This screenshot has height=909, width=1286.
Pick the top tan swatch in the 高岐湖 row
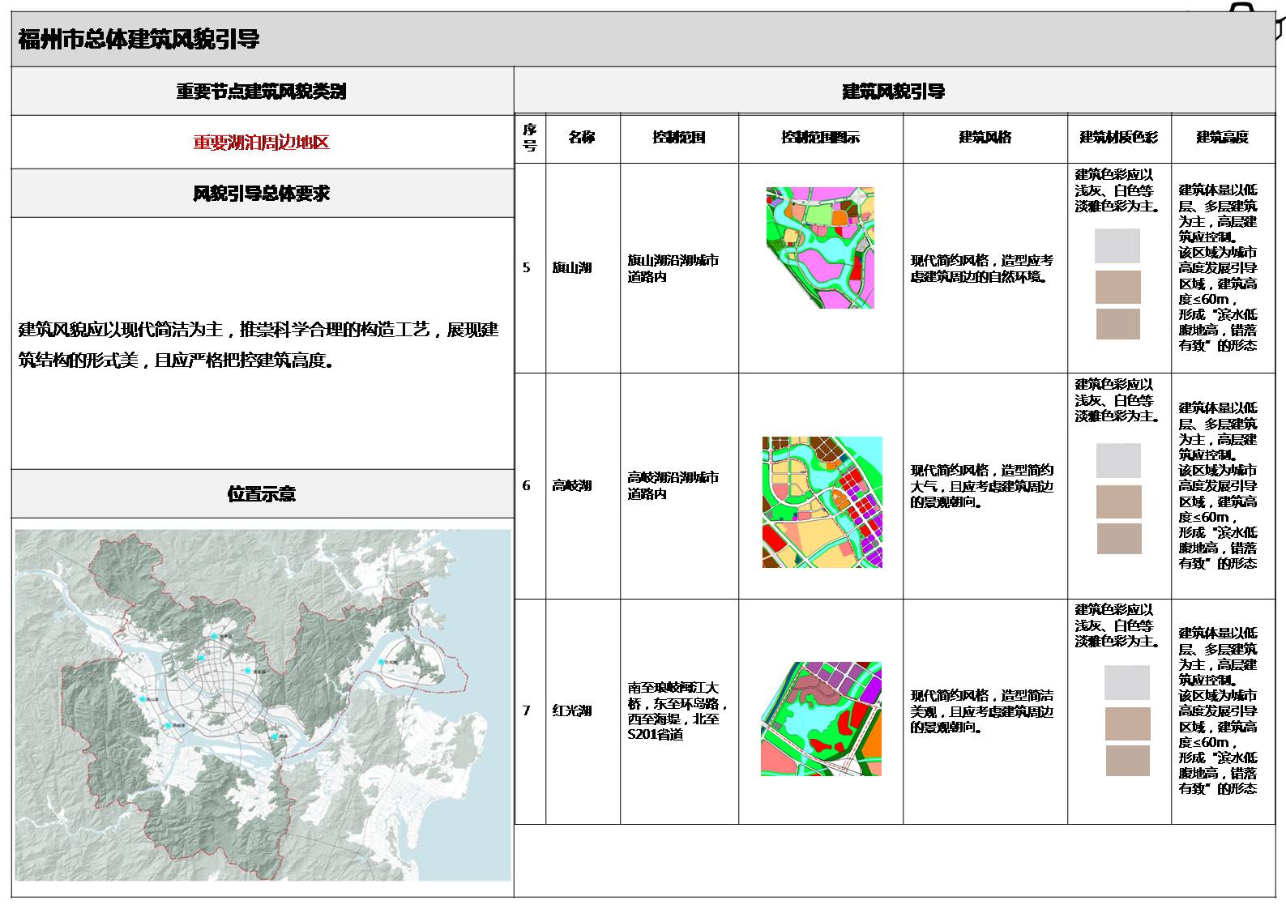coord(1118,501)
